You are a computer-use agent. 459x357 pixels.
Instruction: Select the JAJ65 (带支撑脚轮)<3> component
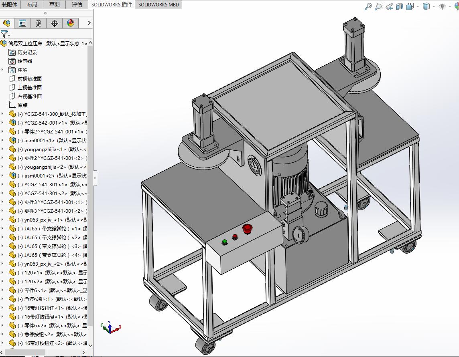(x=48, y=246)
